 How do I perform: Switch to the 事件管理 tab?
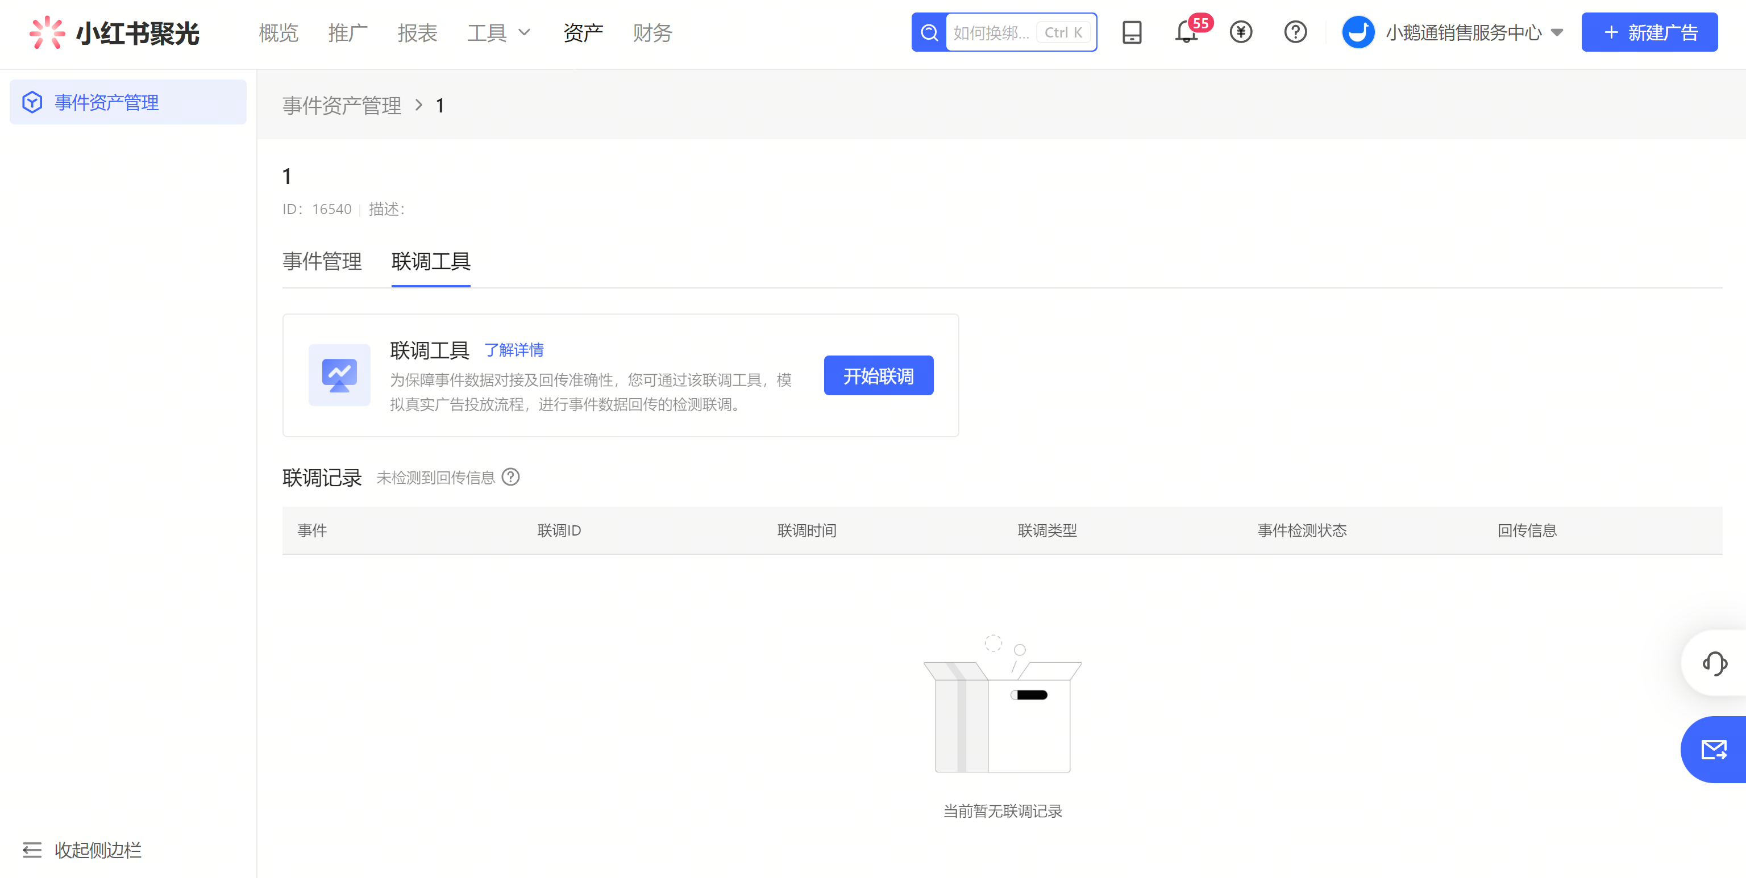point(322,261)
